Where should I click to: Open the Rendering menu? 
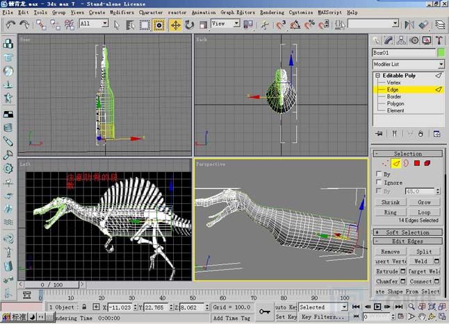coord(272,12)
